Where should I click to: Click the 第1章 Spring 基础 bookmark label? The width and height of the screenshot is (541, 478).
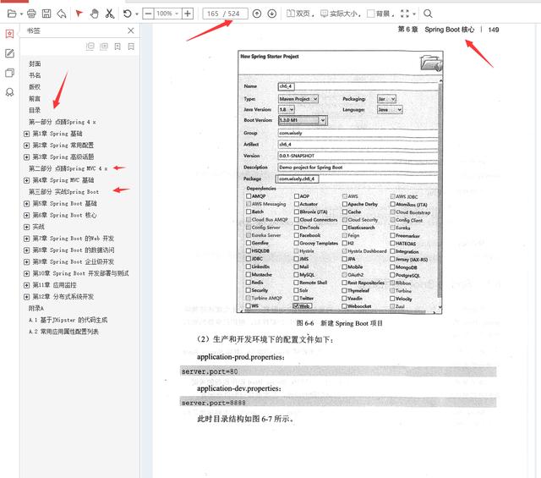point(57,134)
